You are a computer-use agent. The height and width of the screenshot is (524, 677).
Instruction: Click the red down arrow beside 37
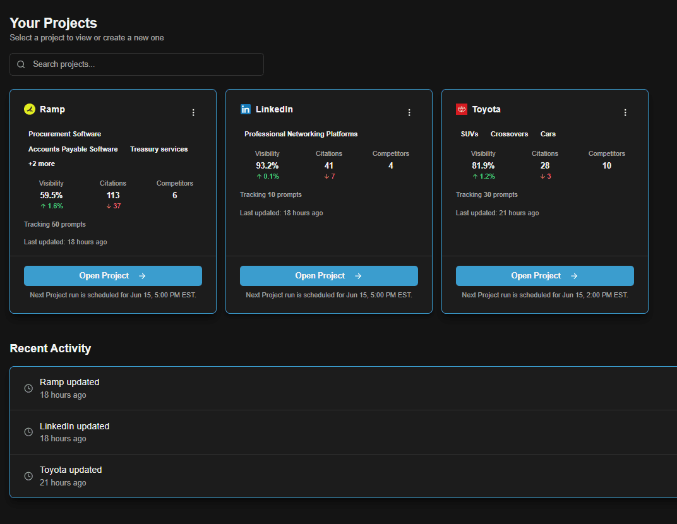[x=109, y=206]
